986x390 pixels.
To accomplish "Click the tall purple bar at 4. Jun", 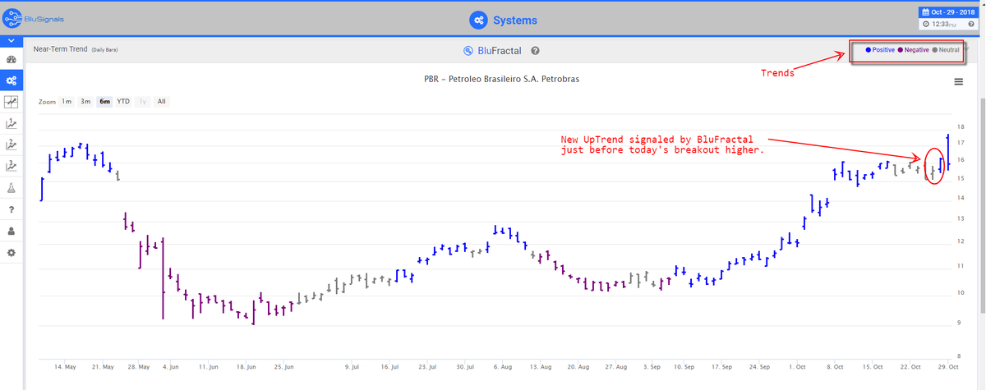I will (163, 278).
